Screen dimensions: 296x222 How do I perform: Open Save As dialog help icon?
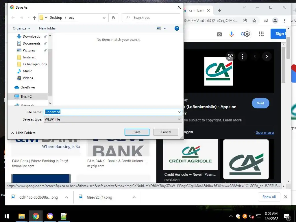coord(177,28)
